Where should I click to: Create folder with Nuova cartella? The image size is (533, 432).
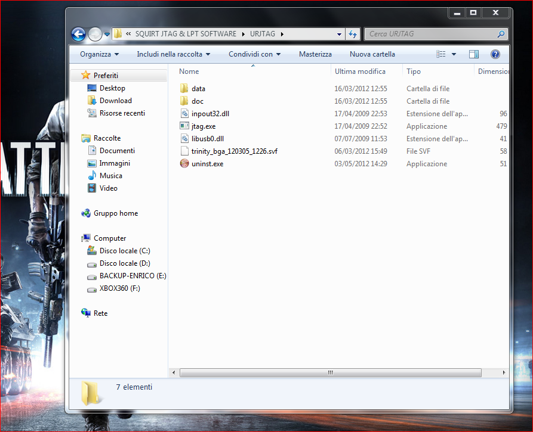click(x=372, y=54)
